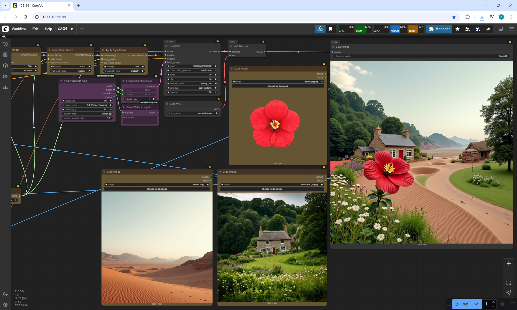Click the zoom in plus icon
The image size is (517, 310).
point(508,263)
